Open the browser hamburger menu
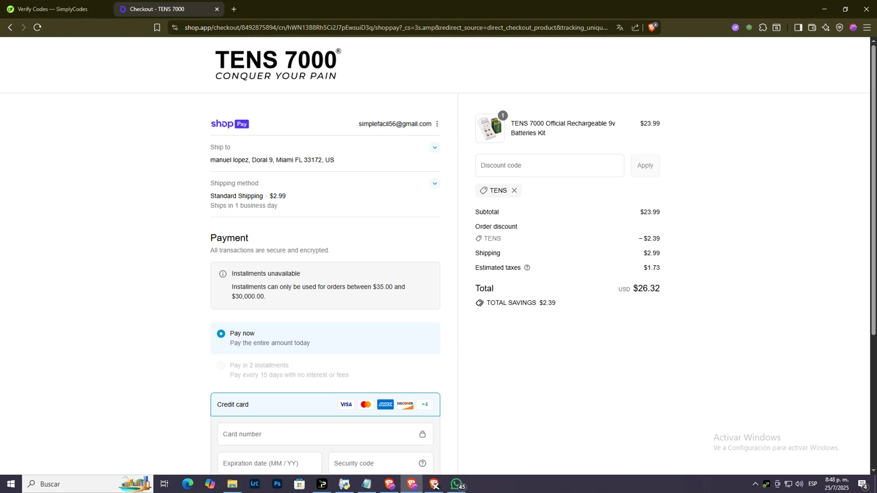This screenshot has width=877, height=493. [x=867, y=27]
